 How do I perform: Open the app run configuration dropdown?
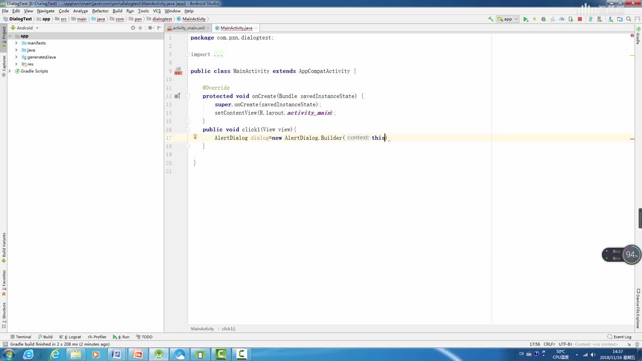coord(508,19)
